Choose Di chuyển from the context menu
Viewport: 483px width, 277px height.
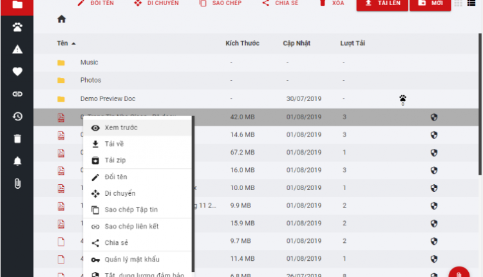[137, 193]
